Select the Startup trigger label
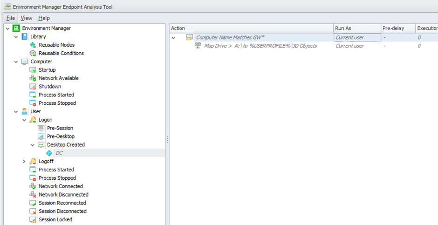This screenshot has width=438, height=225. pos(47,70)
